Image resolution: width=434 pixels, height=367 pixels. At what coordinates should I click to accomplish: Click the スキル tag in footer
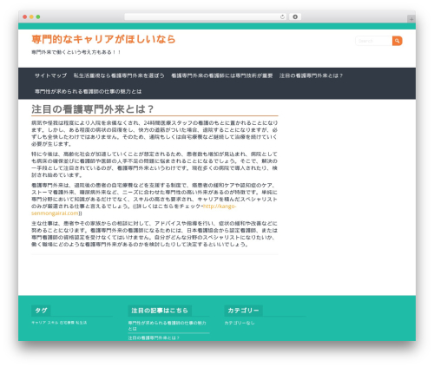[x=53, y=323]
